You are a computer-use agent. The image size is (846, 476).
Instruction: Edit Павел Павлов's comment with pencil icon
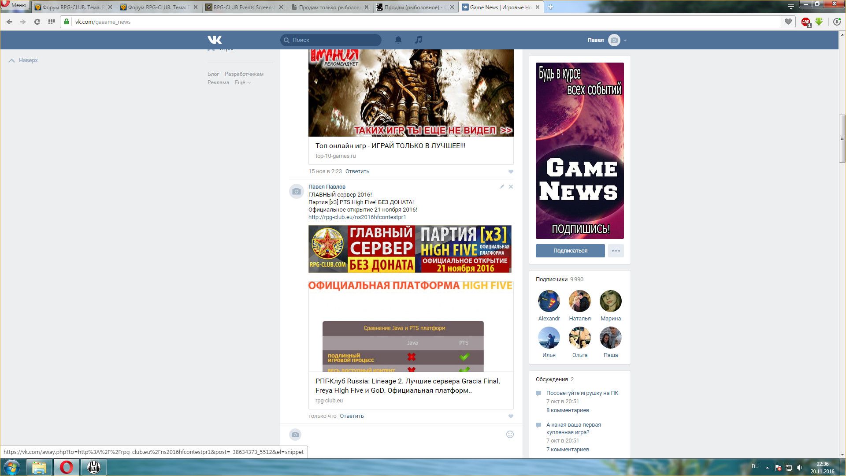coord(501,186)
